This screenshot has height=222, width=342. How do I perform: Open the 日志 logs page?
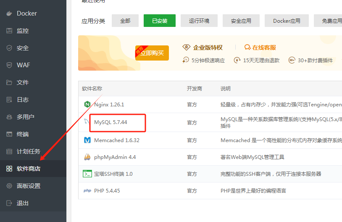pos(33,100)
